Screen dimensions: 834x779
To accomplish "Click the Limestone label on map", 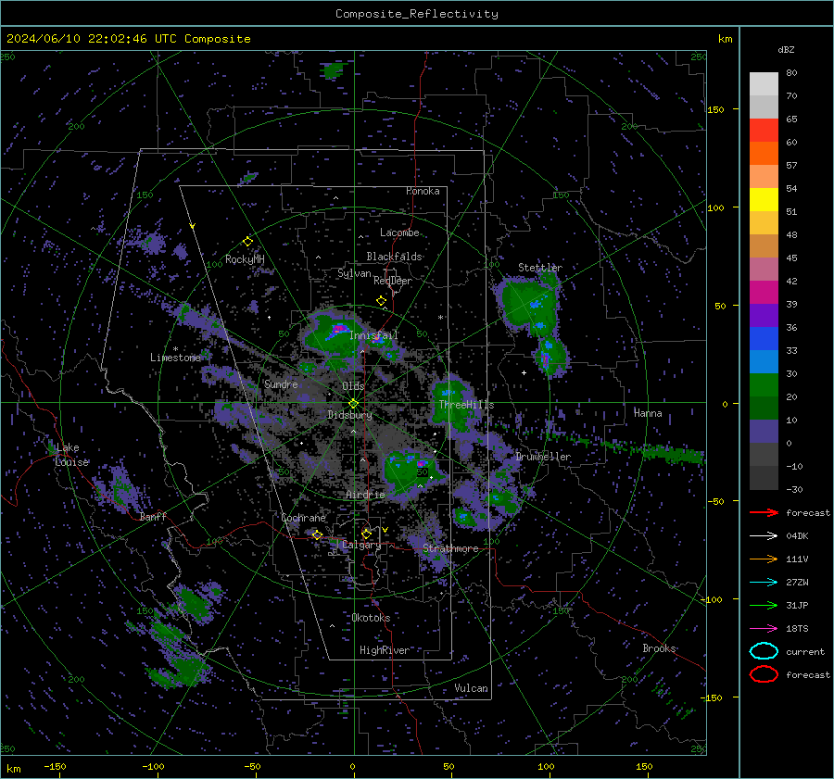I will [175, 358].
